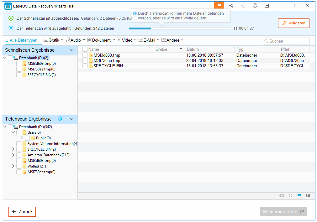The height and width of the screenshot is (222, 317).
Task: Collapse the Tiefenscan Ergebnisse panel
Action: coord(71,119)
